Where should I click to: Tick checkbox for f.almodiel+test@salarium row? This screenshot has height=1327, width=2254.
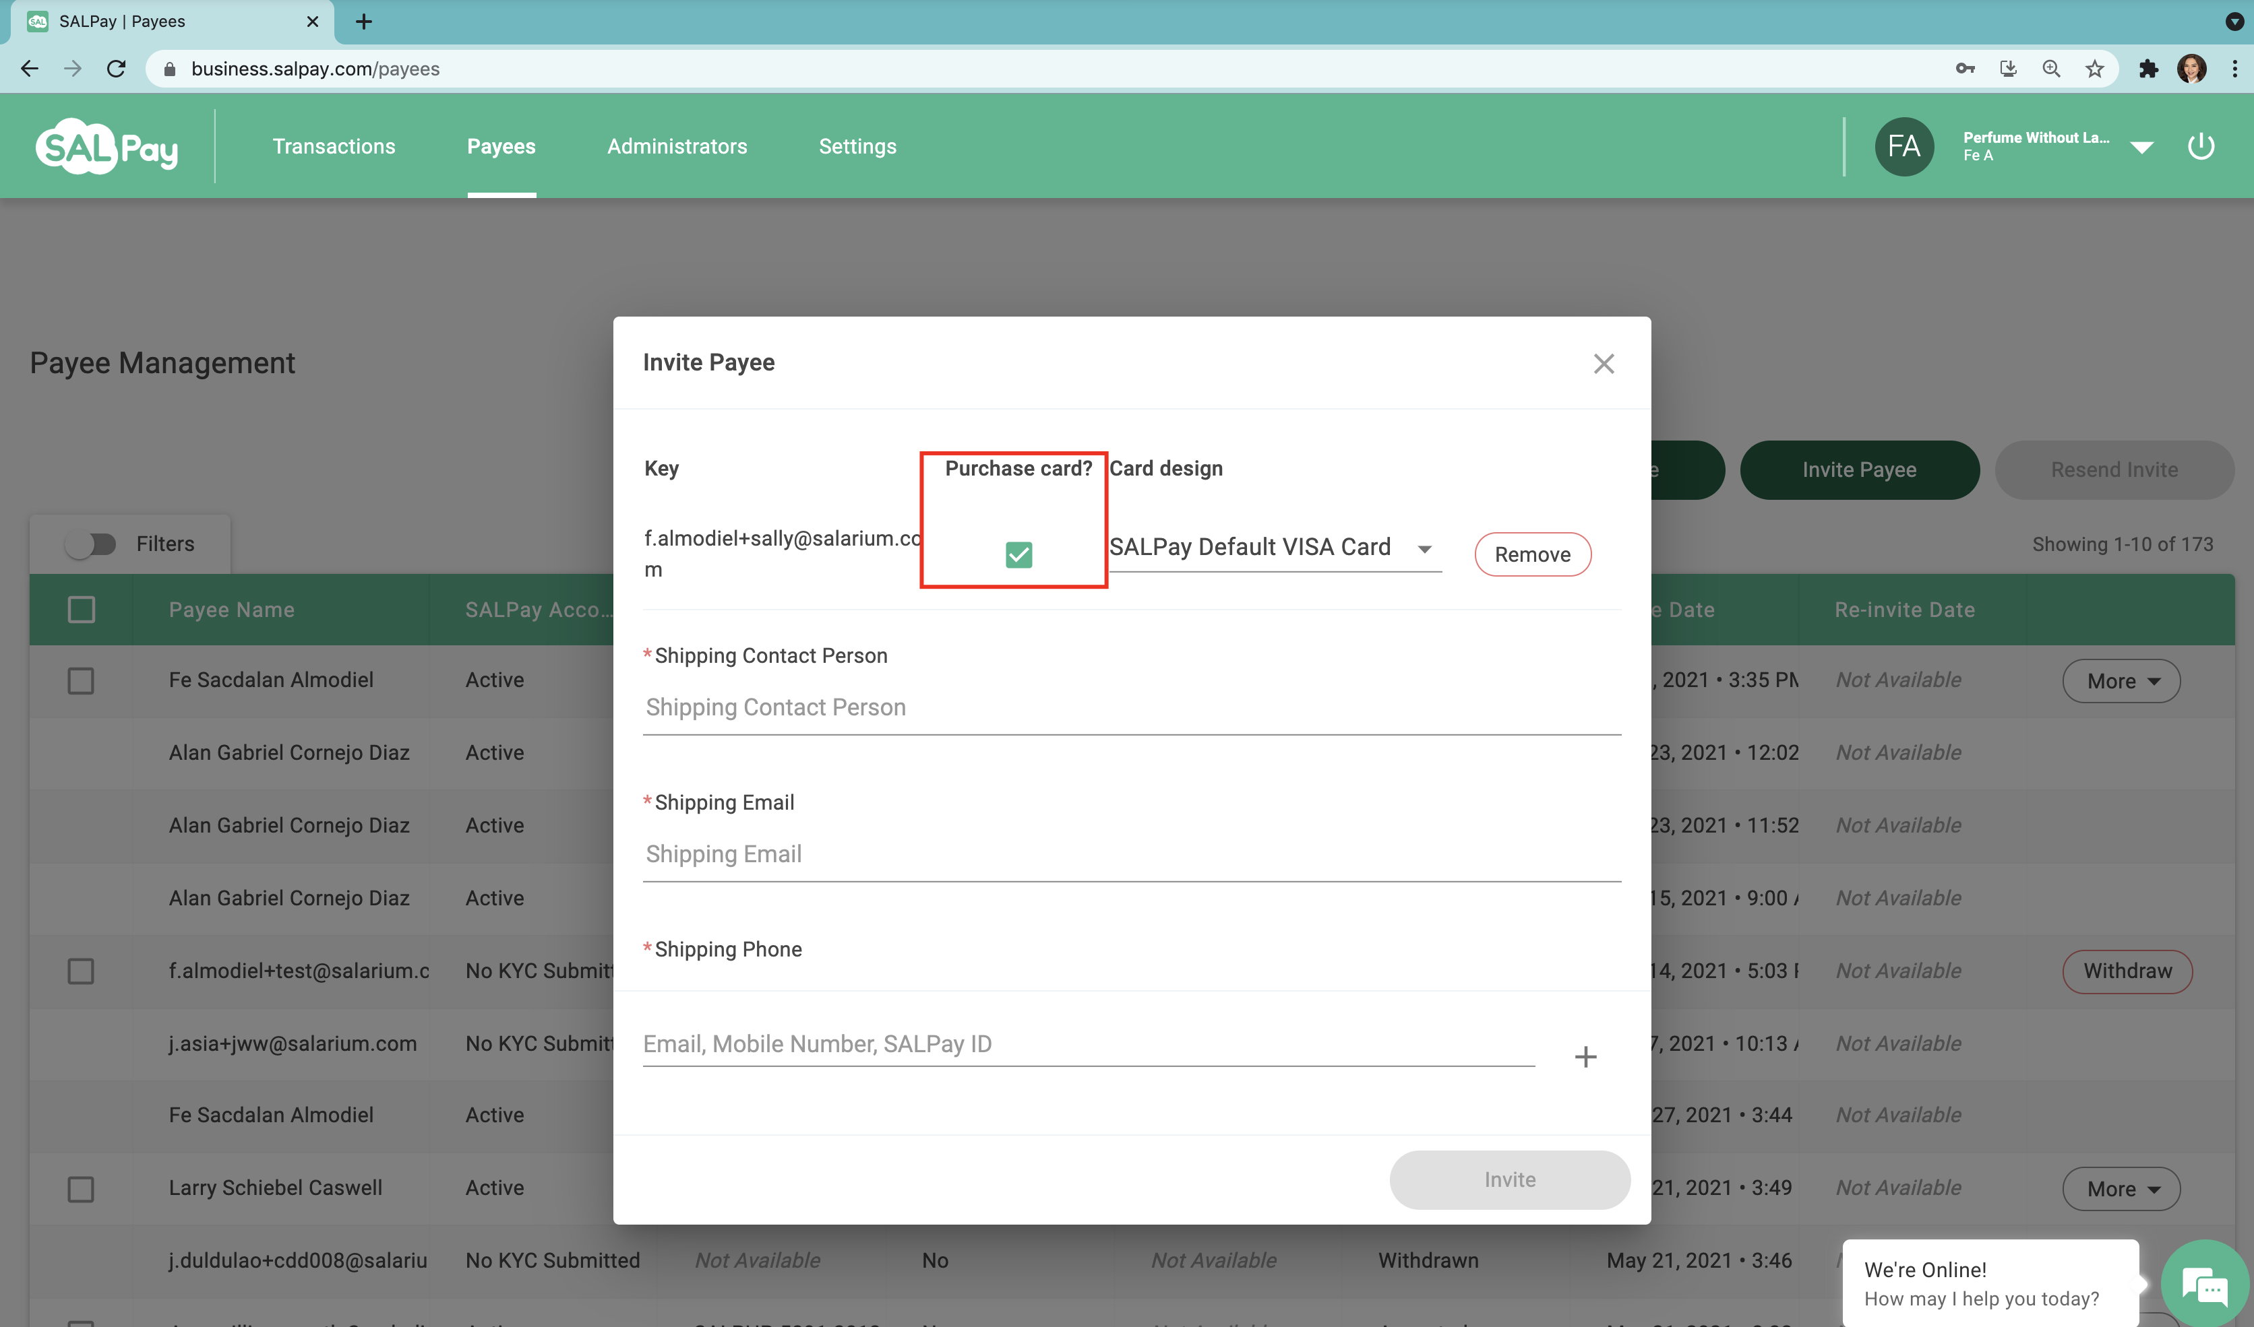[x=82, y=971]
